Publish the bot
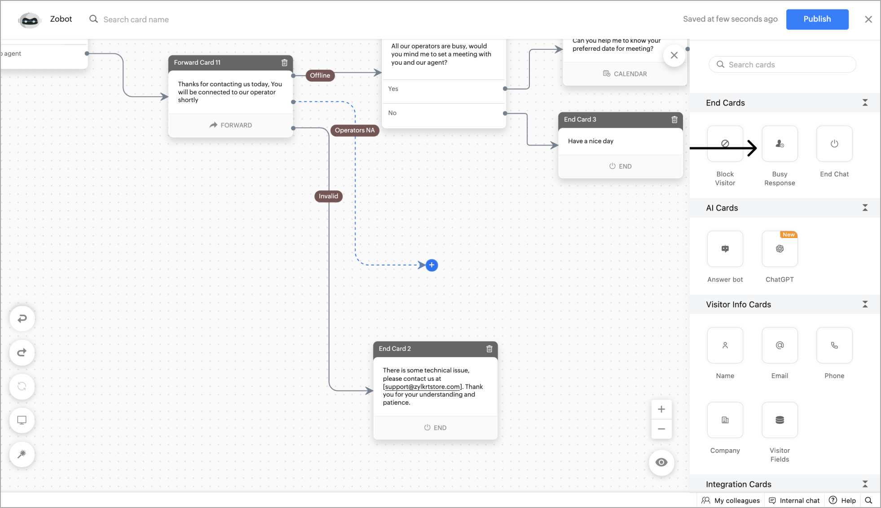 point(817,19)
